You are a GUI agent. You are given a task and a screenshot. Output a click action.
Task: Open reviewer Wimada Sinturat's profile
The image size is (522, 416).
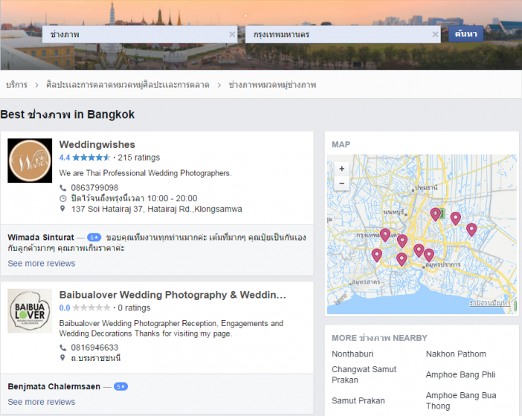pos(41,238)
